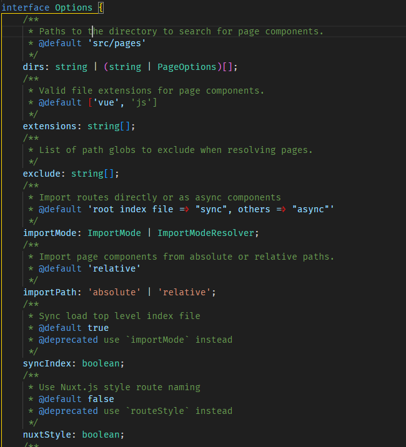Click the comment 'Import page components from absolute'

(x=136, y=257)
